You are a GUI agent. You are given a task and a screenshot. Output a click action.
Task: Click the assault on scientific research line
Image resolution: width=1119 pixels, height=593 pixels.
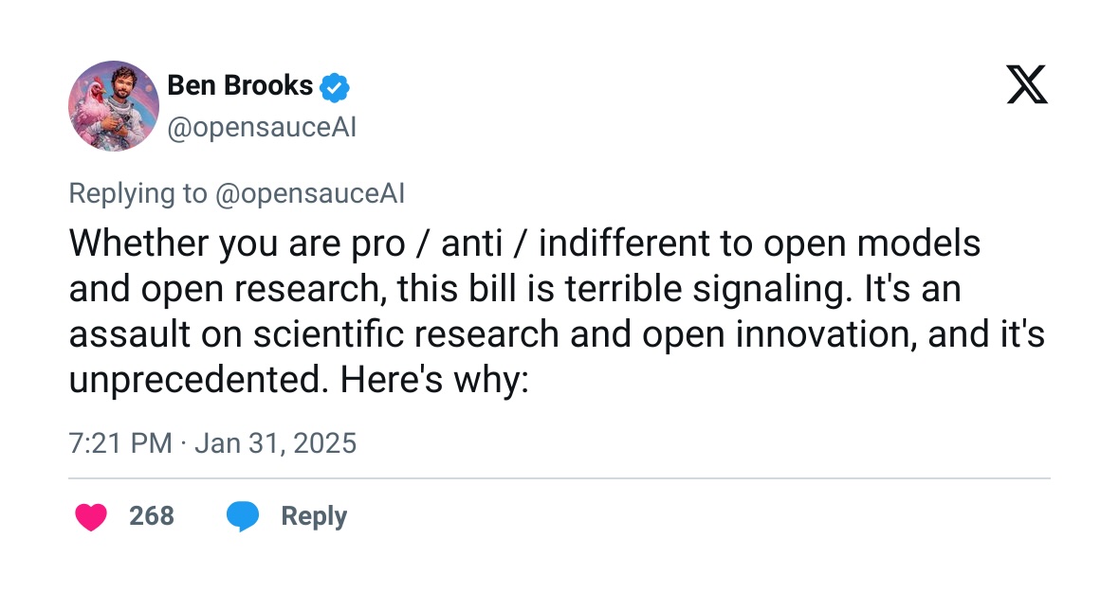(x=557, y=334)
